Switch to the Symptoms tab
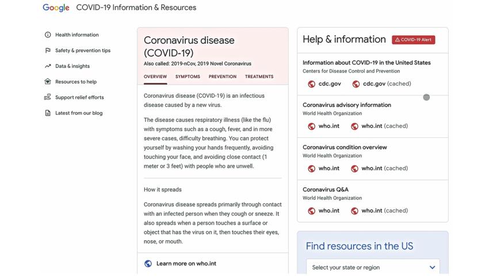This screenshot has width=493, height=277. [x=188, y=76]
